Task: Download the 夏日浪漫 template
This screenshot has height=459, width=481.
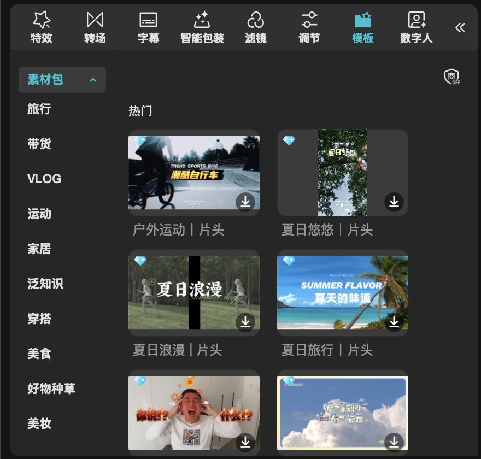Action: point(245,322)
